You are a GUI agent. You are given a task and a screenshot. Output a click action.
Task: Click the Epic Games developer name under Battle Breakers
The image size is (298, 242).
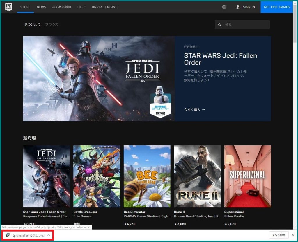82,216
